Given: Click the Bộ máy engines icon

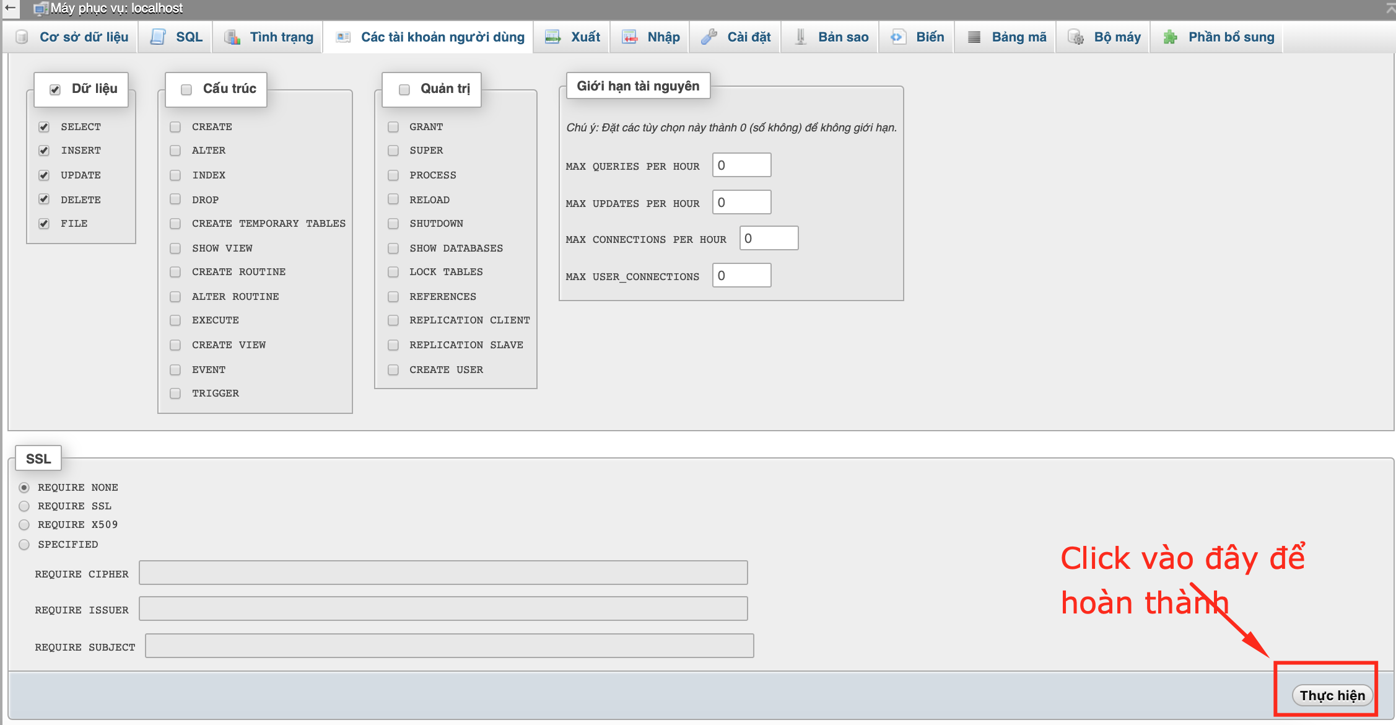Looking at the screenshot, I should 1076,37.
